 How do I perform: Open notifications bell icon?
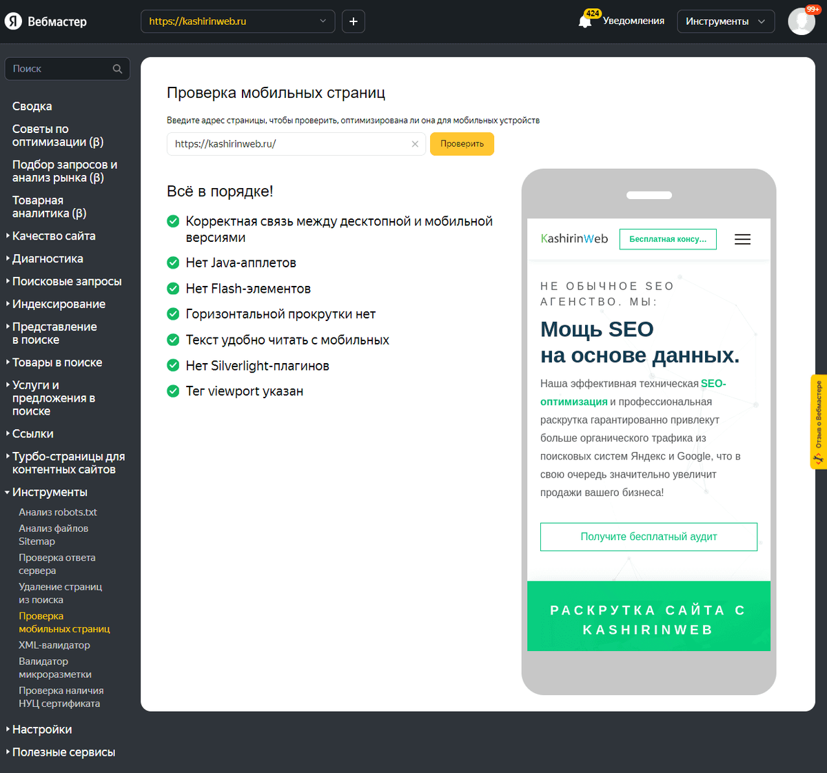pyautogui.click(x=585, y=21)
